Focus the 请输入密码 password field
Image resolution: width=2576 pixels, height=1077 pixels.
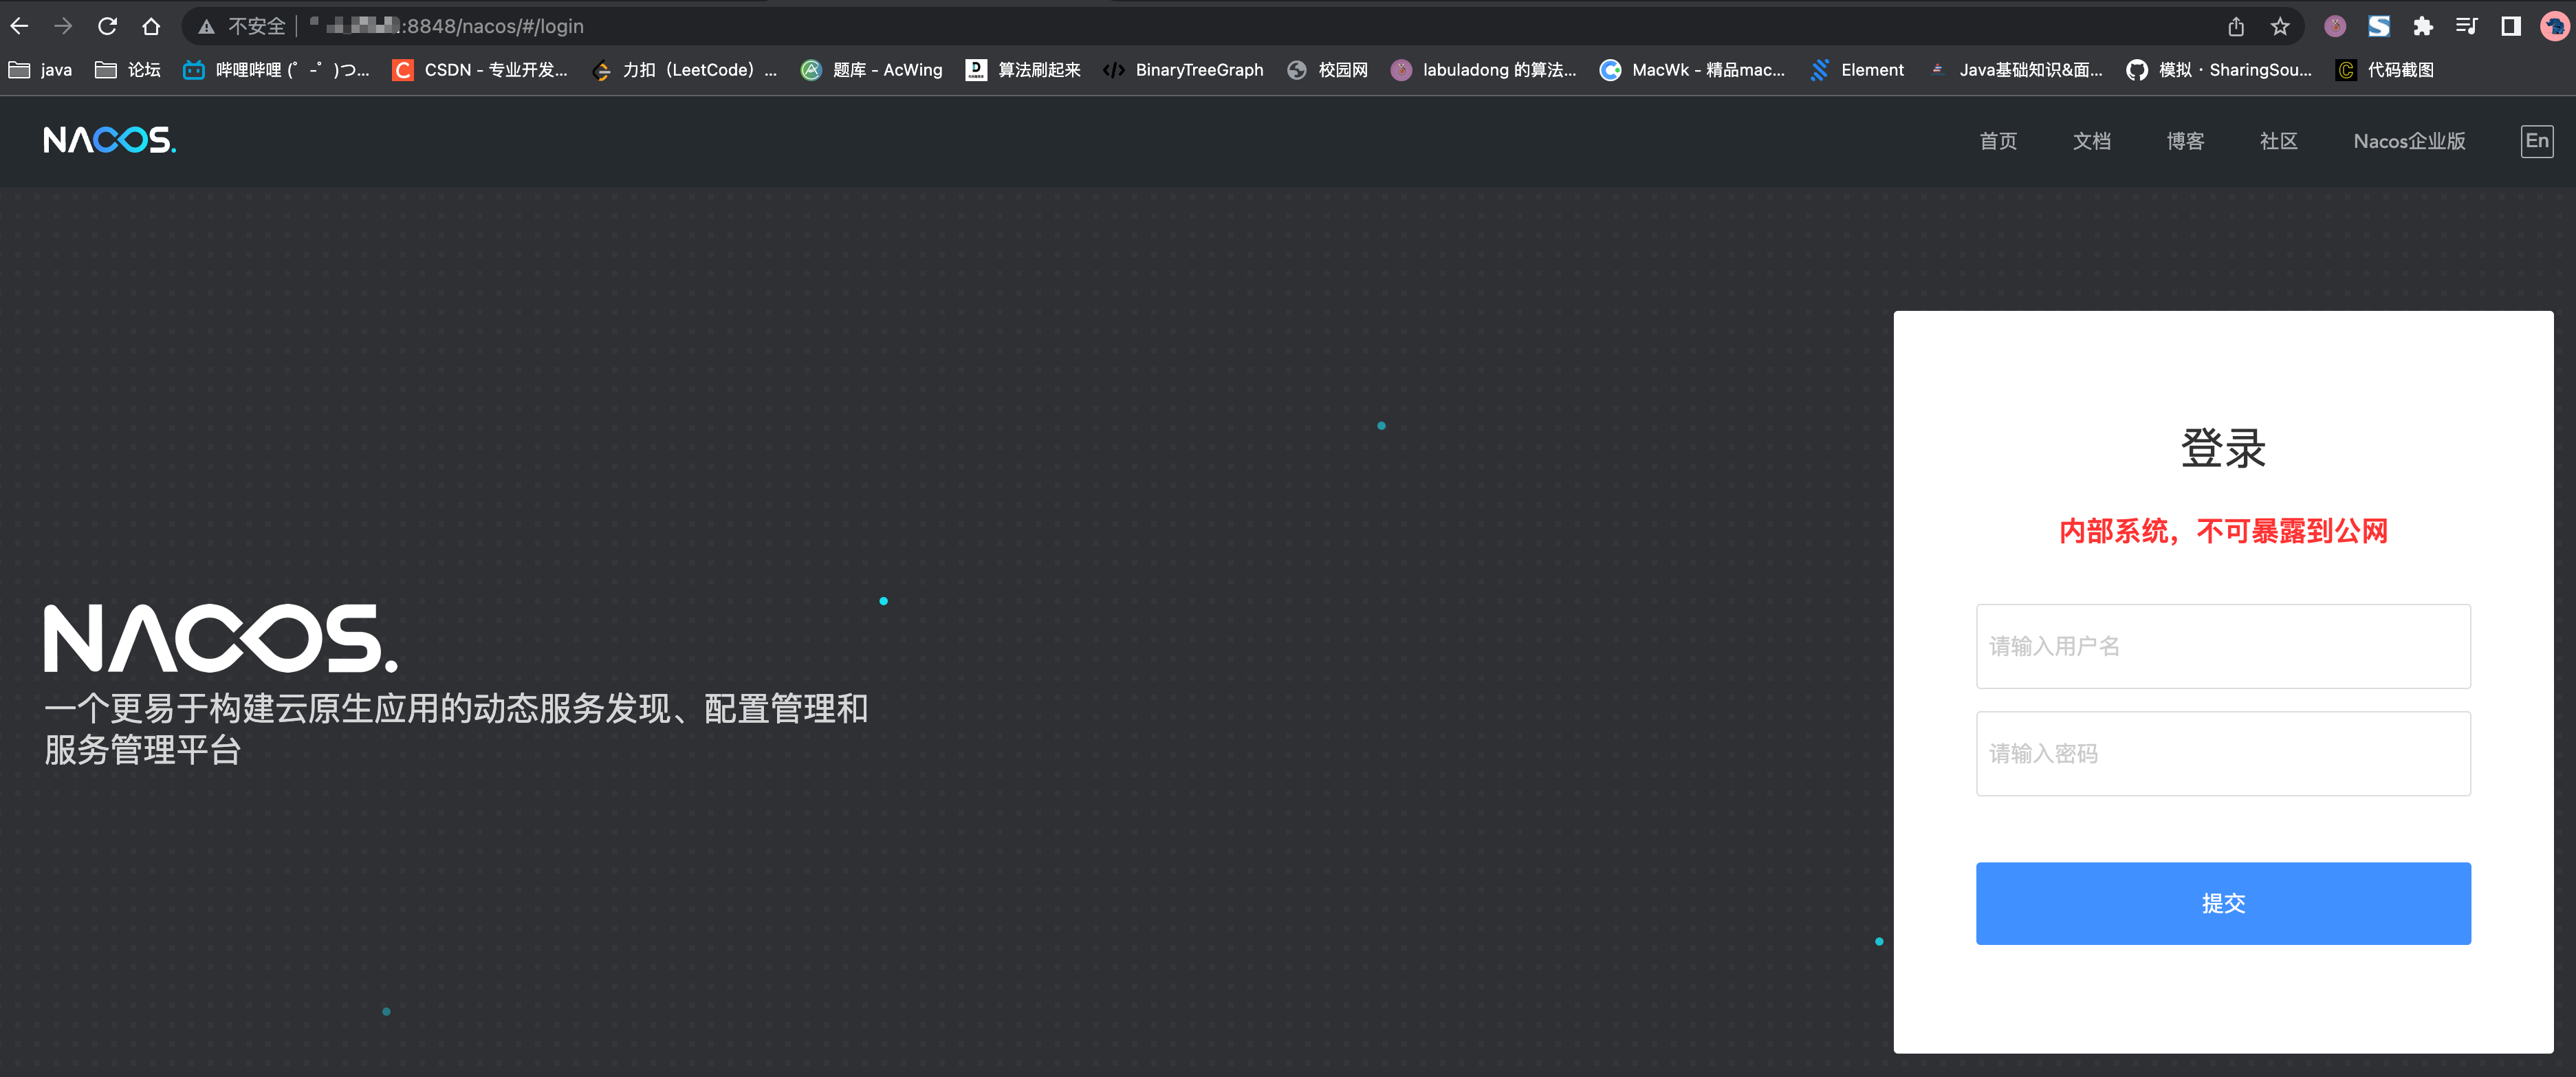(x=2222, y=753)
